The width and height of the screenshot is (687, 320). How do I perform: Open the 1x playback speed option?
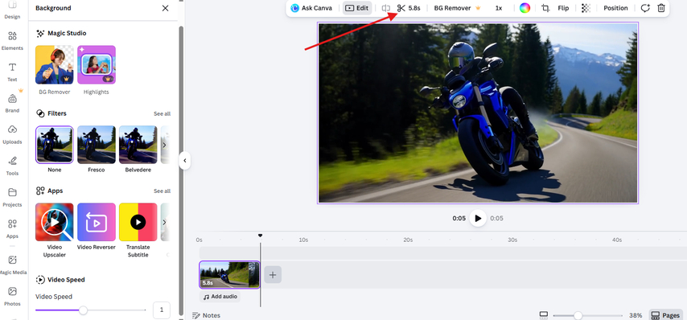[x=499, y=8]
